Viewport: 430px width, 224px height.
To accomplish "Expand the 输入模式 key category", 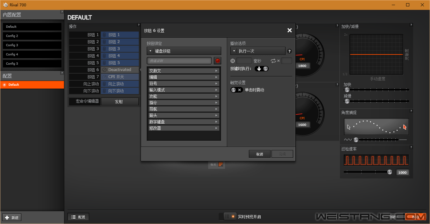I will tap(184, 90).
